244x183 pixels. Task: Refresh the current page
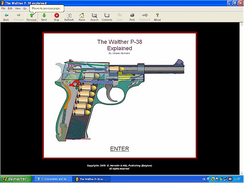69,17
